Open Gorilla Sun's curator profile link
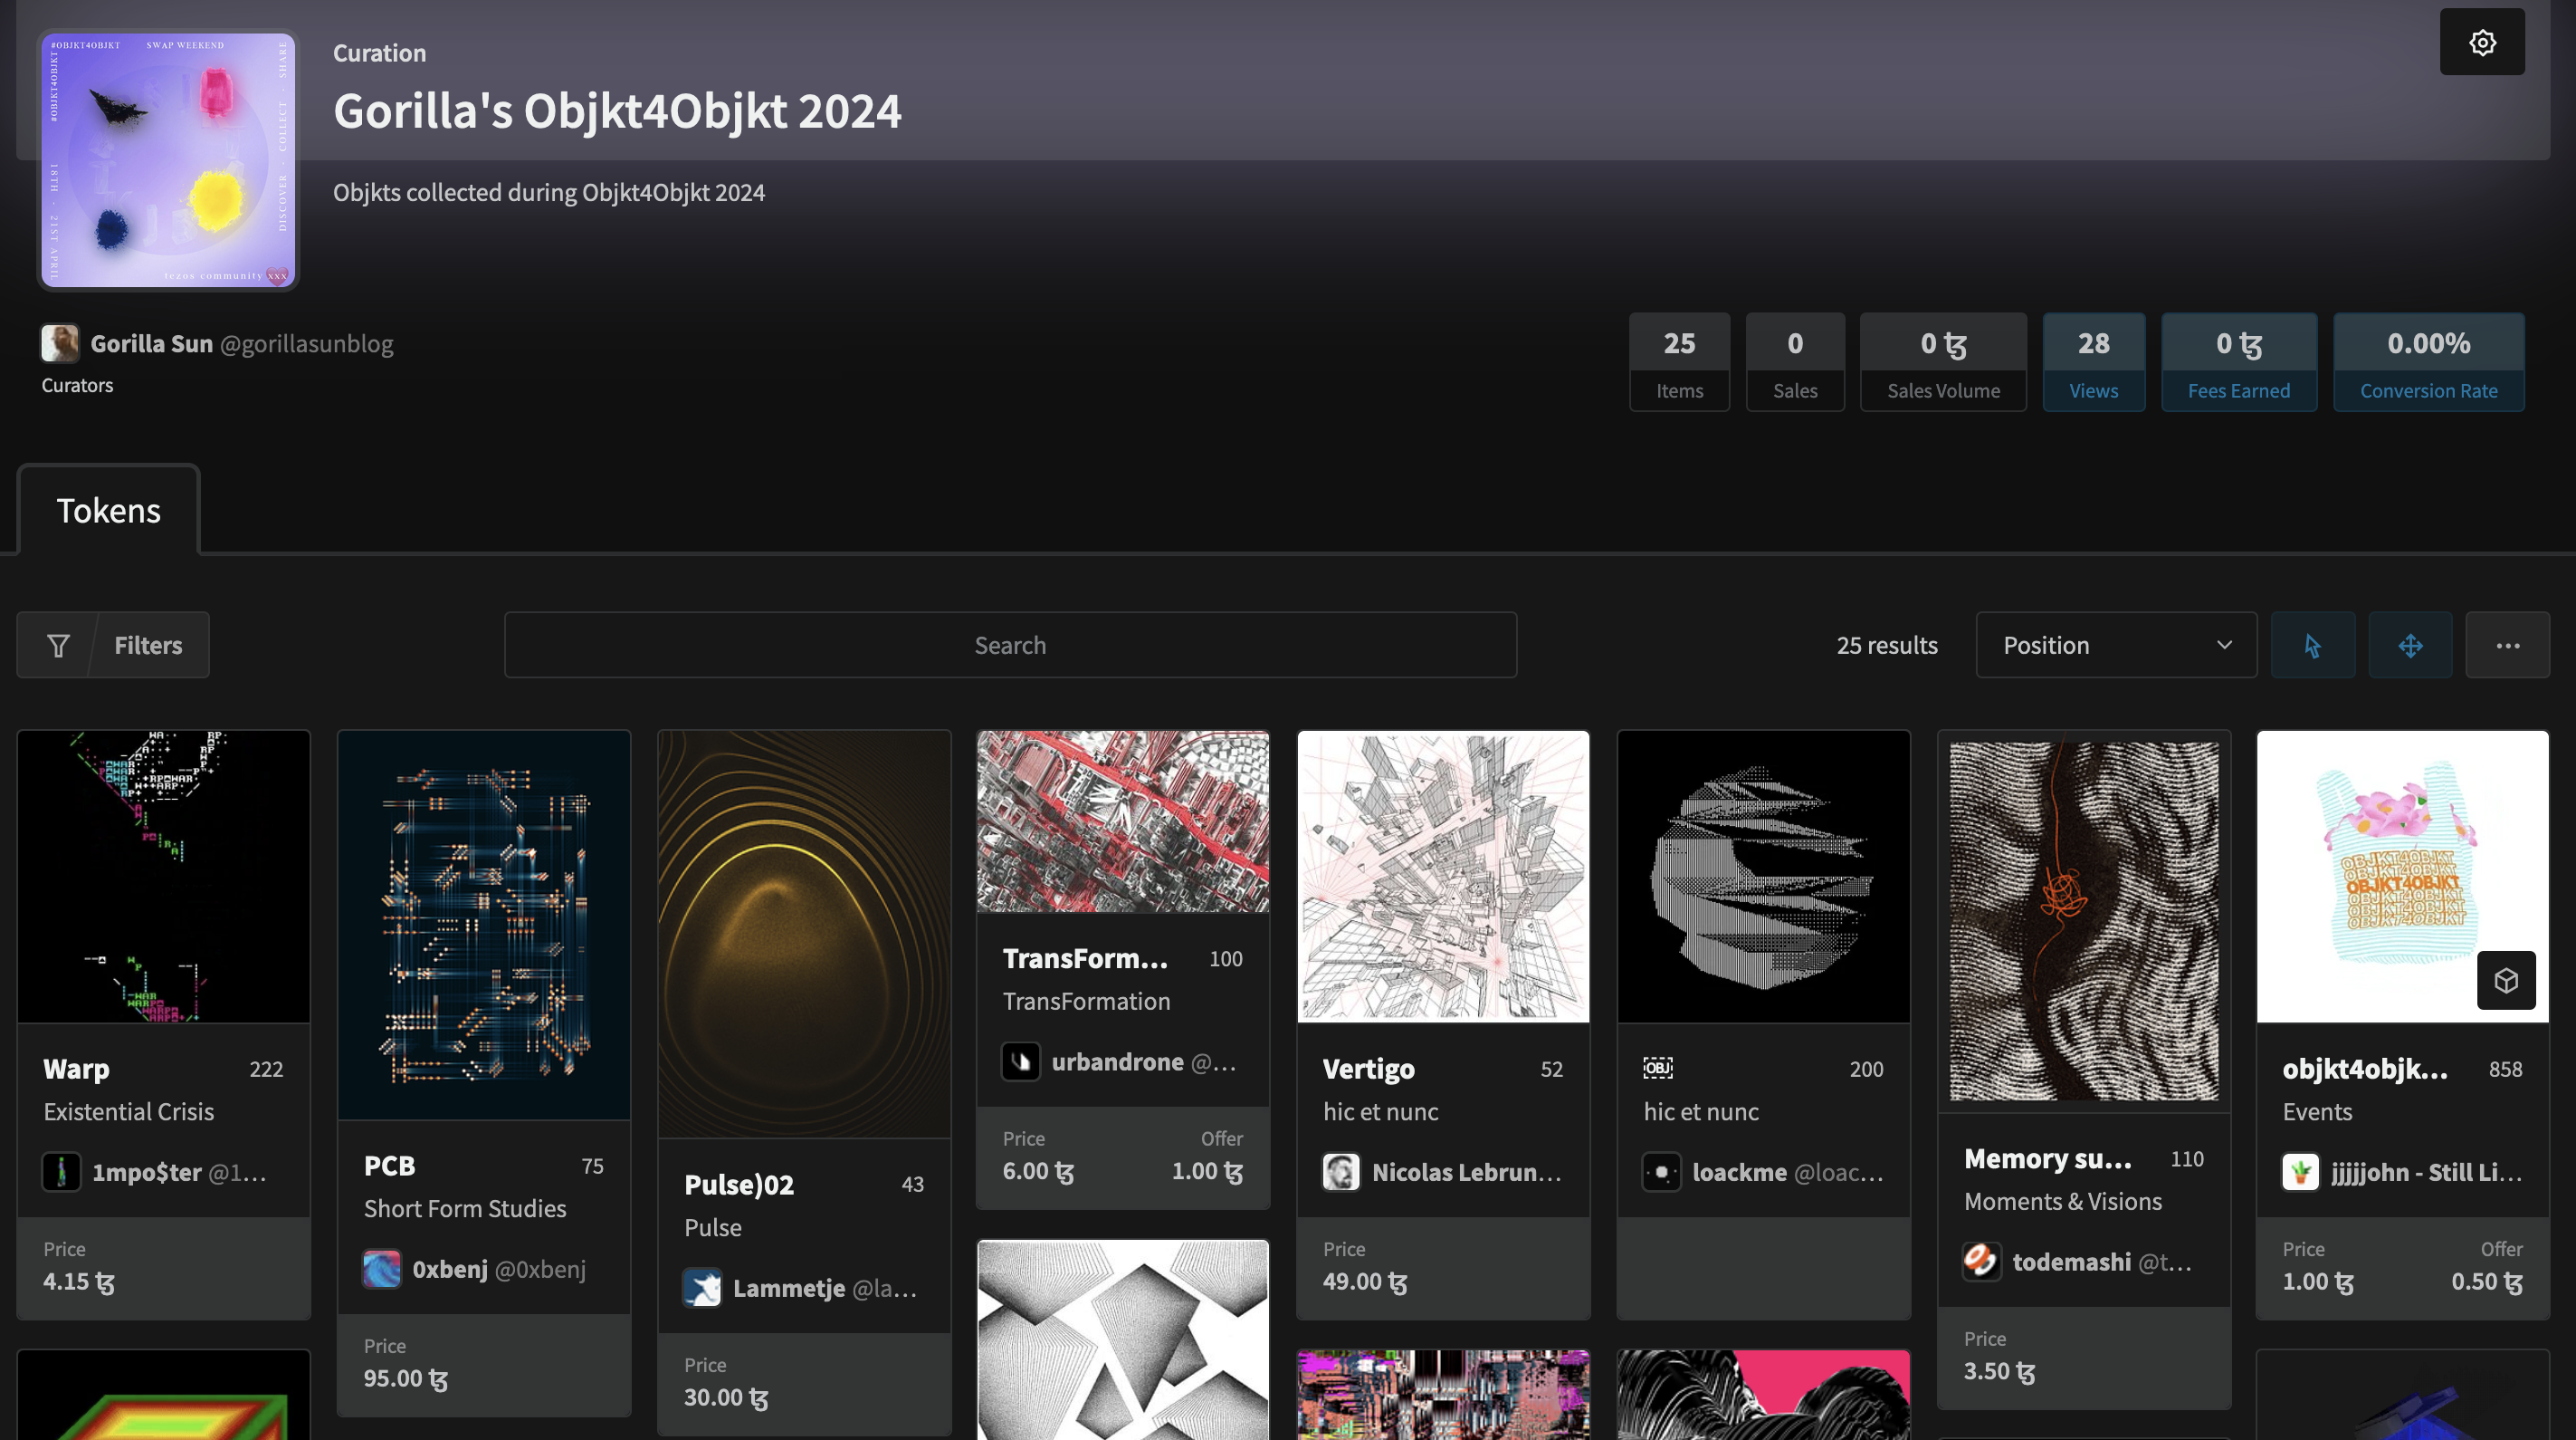The image size is (2576, 1440). [151, 343]
